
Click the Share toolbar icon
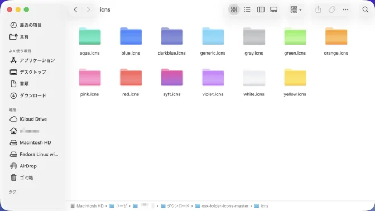pos(318,9)
